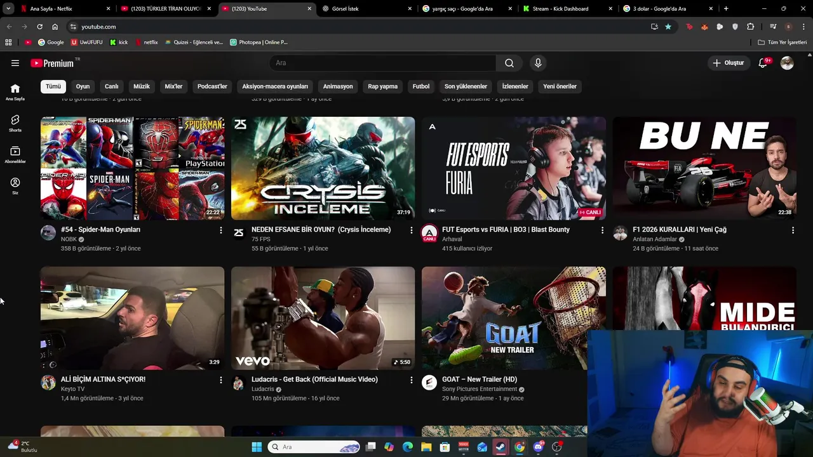Open Microsoft Edge from the taskbar
The width and height of the screenshot is (813, 457).
click(x=408, y=447)
